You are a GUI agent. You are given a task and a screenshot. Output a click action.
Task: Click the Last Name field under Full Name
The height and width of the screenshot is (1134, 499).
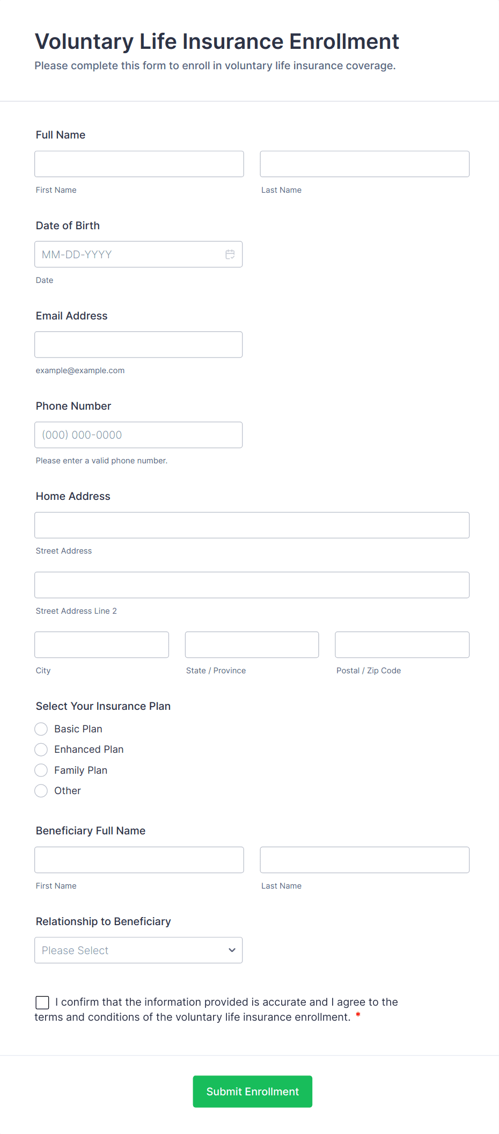pyautogui.click(x=364, y=164)
